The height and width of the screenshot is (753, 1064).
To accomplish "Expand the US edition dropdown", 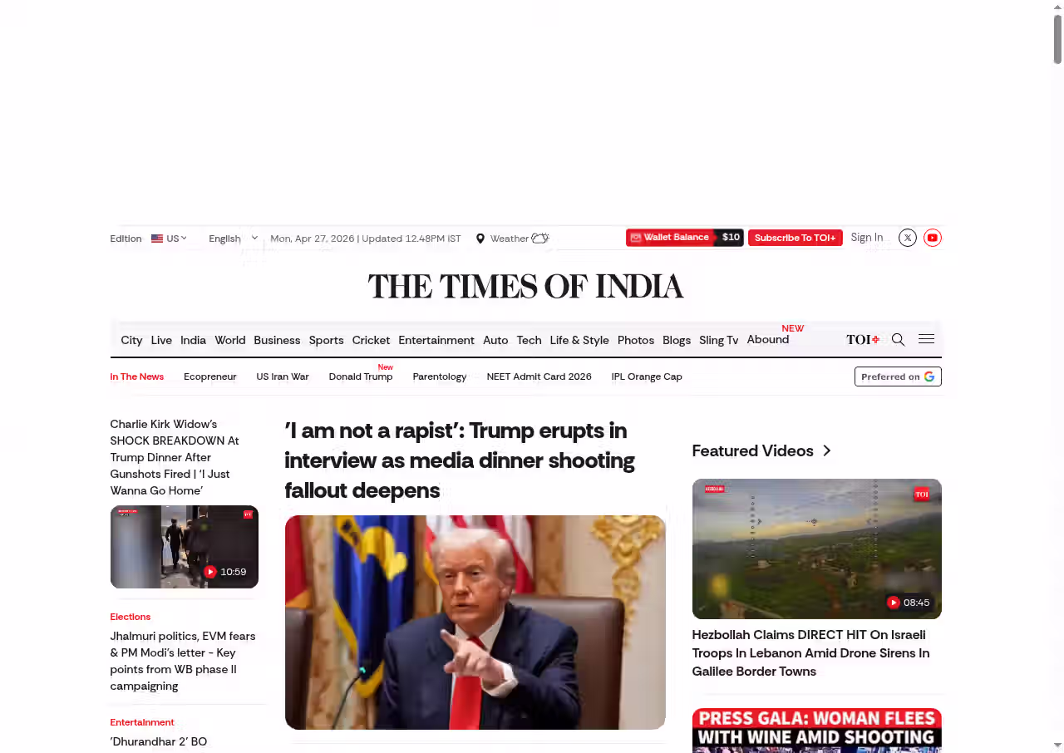I will click(169, 239).
